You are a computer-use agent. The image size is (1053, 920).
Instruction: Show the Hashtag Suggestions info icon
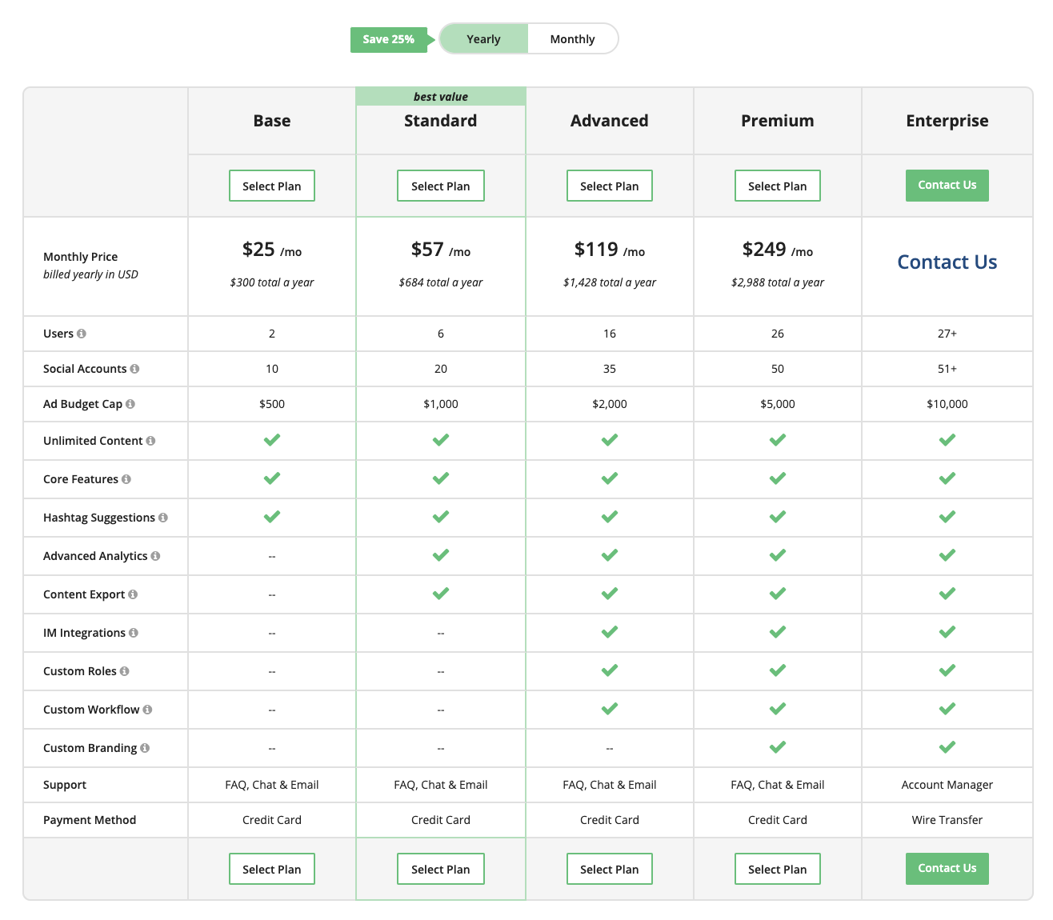pos(163,518)
